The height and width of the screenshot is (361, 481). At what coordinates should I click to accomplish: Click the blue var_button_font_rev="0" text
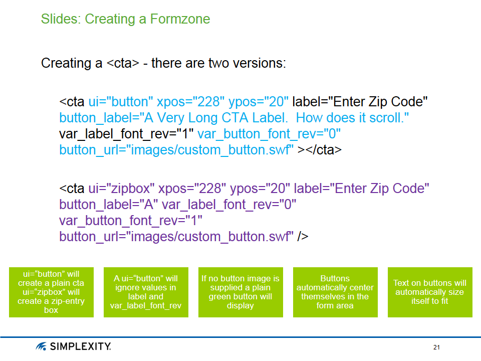269,134
